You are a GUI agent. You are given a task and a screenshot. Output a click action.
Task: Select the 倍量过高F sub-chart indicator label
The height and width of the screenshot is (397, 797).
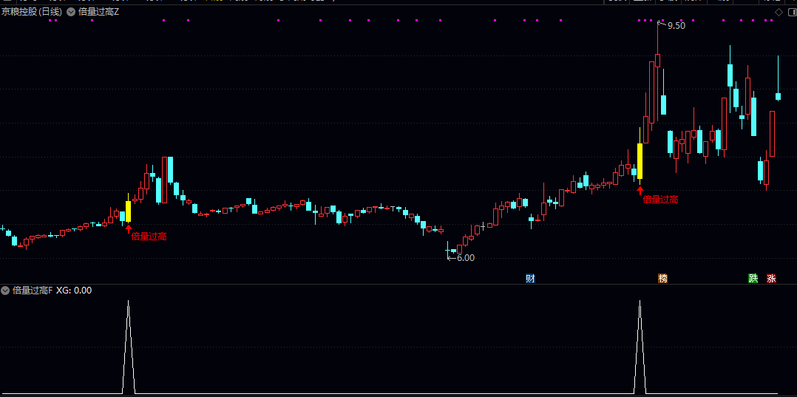pos(32,291)
